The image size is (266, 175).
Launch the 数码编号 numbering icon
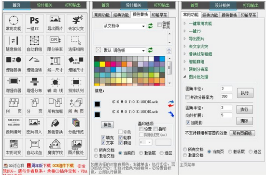click(x=14, y=126)
